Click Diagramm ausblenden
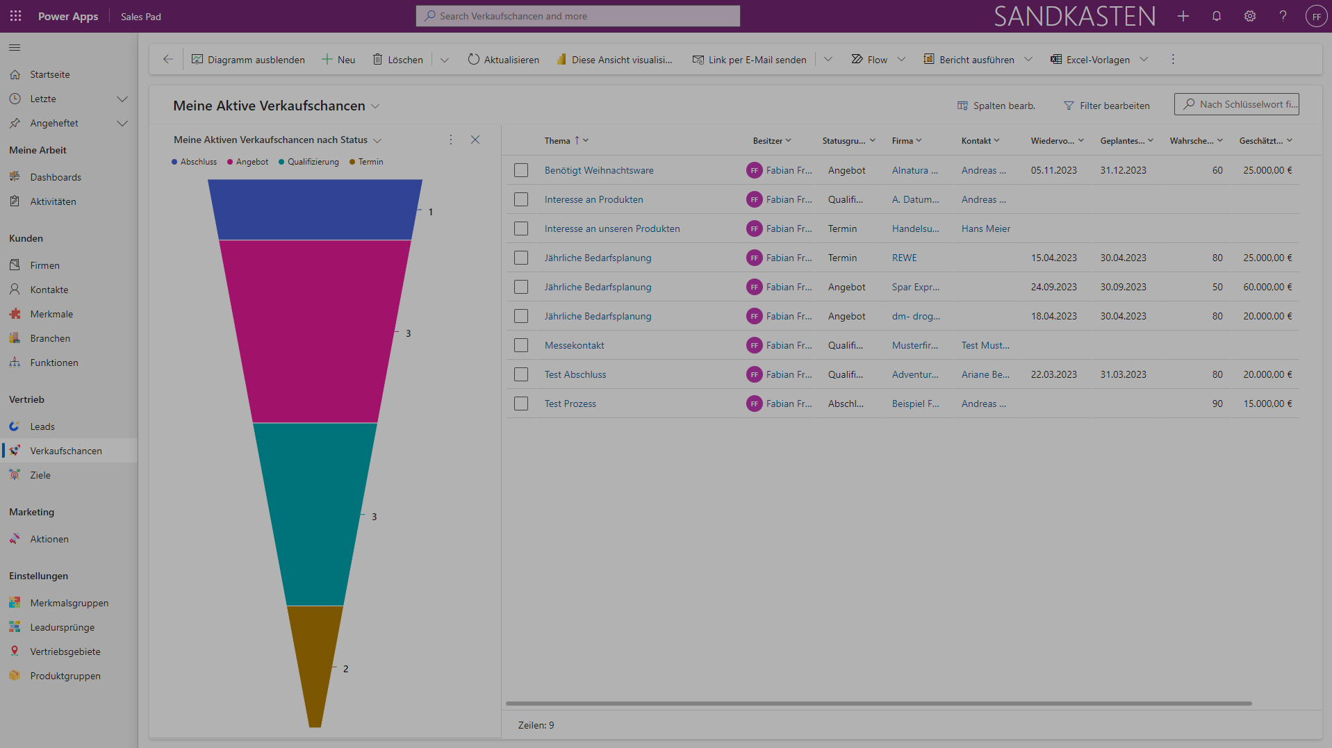The height and width of the screenshot is (748, 1332). 248,60
